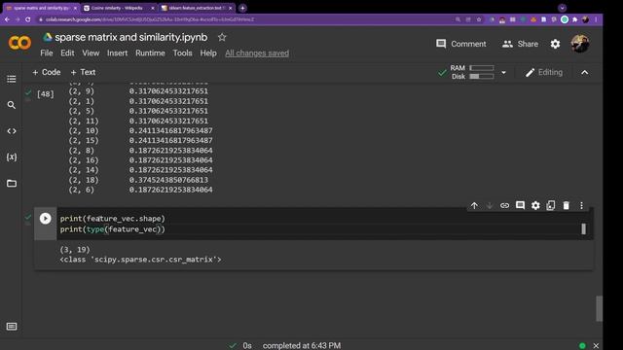623x350 pixels.
Task: Click the notebook vertical scrollbar thumb
Action: [x=599, y=308]
